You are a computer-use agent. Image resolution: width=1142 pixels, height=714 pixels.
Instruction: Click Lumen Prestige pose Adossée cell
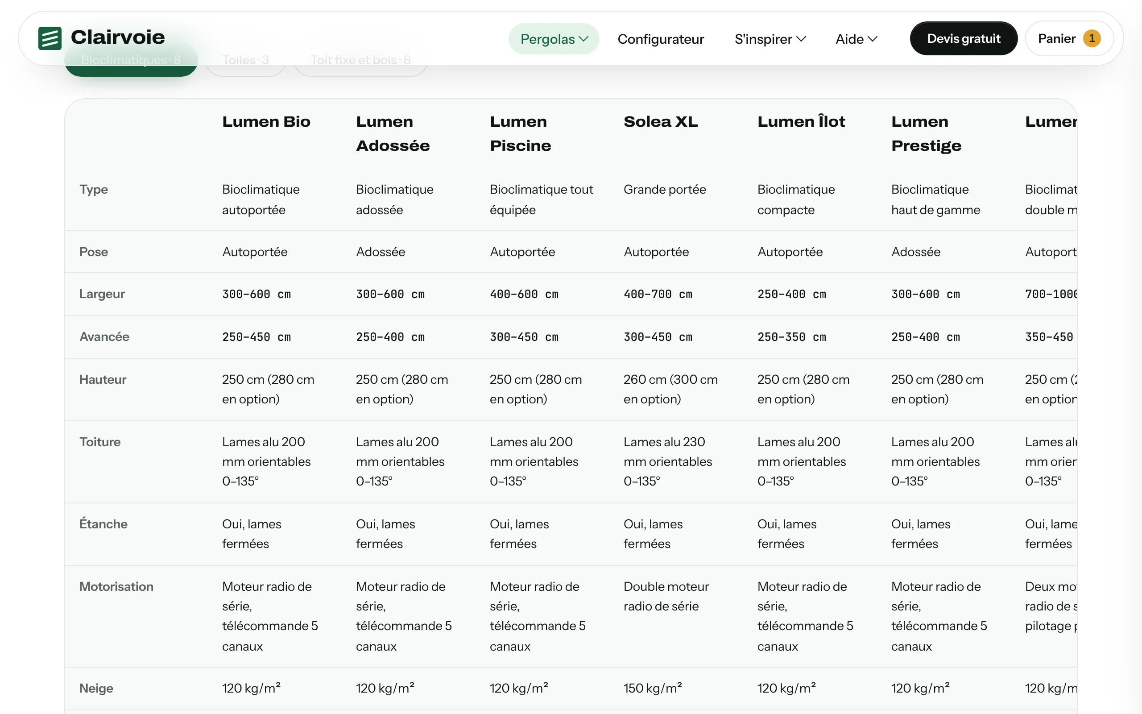coord(915,252)
